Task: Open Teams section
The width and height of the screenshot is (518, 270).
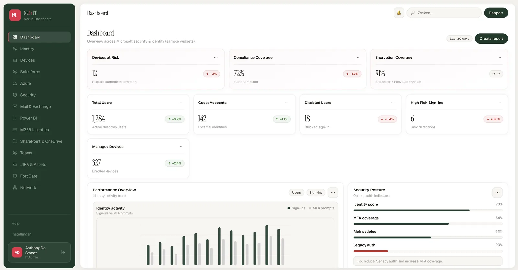Action: pyautogui.click(x=39, y=153)
